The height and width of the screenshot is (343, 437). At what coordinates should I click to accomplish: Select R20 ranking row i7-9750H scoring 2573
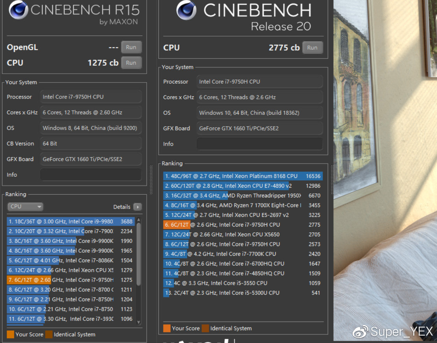[243, 244]
